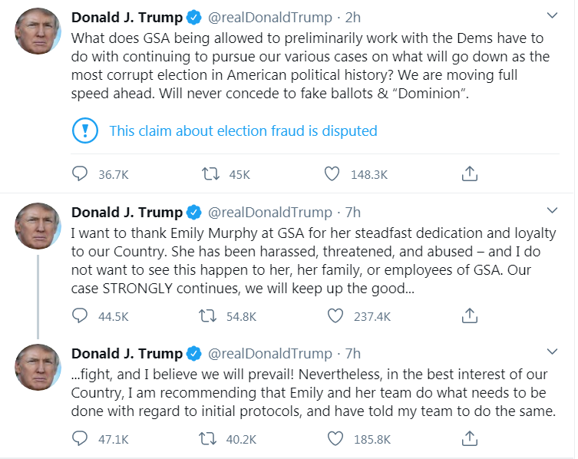Open @realDonaldTrump handle on the second tweet

pyautogui.click(x=269, y=212)
